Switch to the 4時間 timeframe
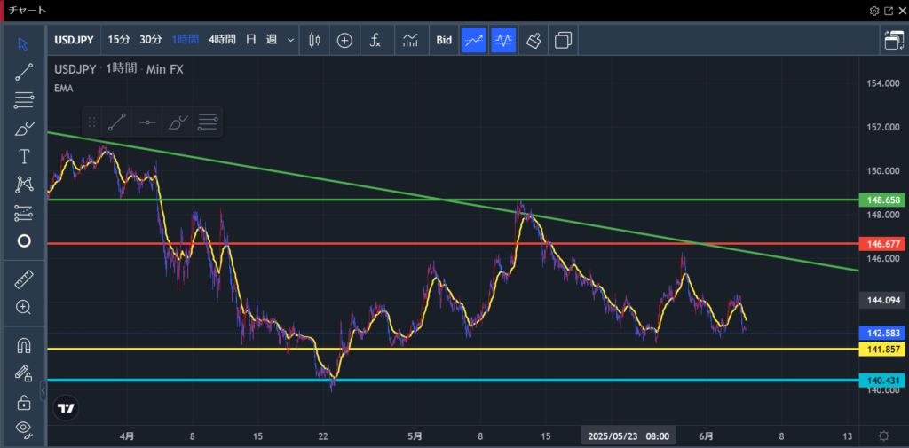 [x=222, y=39]
